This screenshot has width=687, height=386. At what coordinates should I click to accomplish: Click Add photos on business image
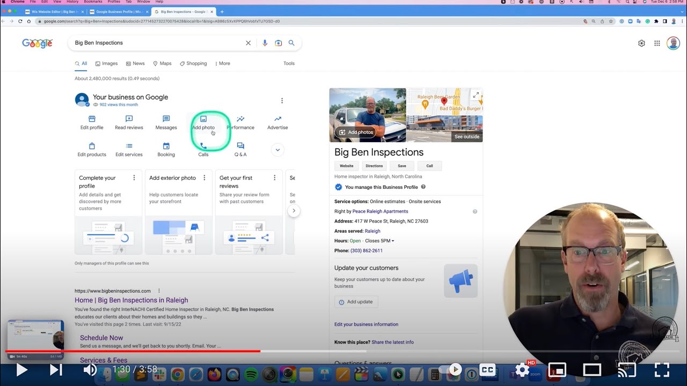pos(355,132)
